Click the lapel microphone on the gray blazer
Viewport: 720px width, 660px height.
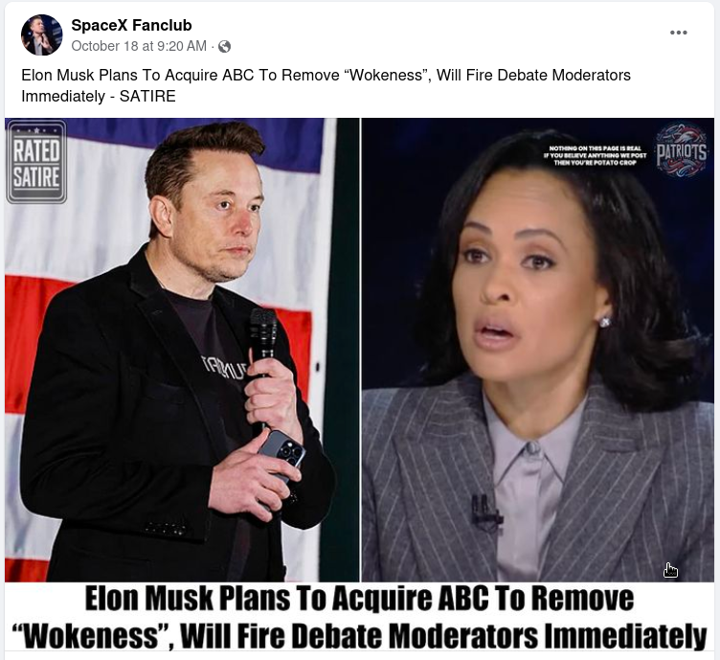(484, 512)
